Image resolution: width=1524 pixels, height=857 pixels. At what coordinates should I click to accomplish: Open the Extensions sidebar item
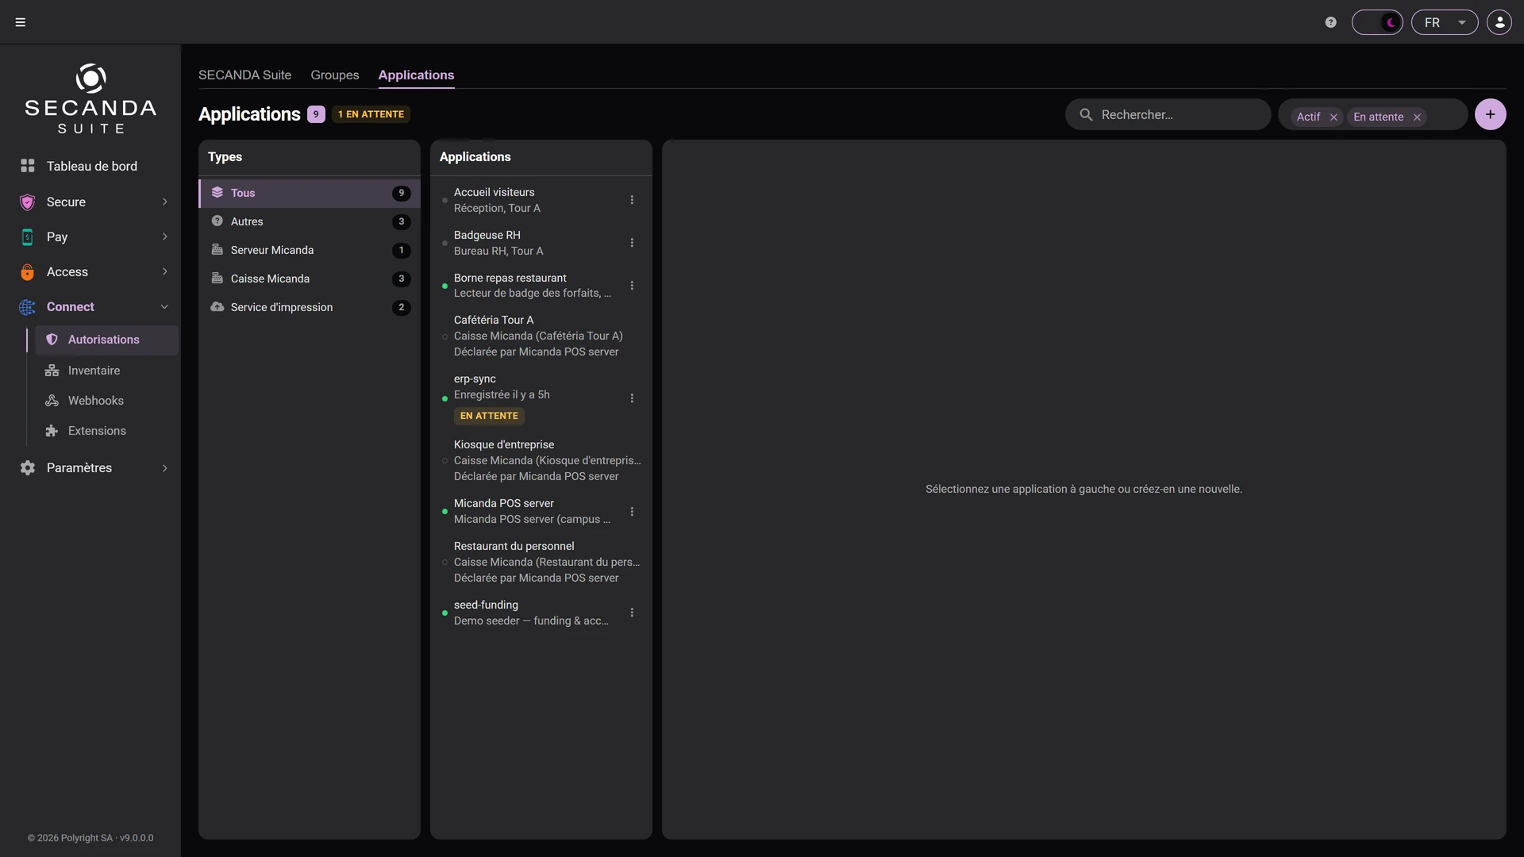pyautogui.click(x=106, y=431)
